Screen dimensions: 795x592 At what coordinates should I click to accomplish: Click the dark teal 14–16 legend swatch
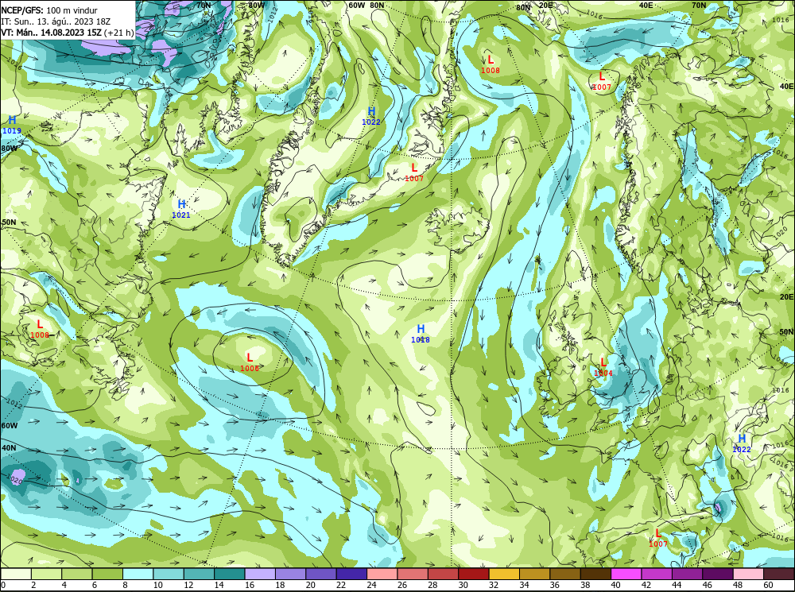click(x=229, y=574)
